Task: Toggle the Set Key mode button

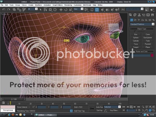Action: [99, 110]
